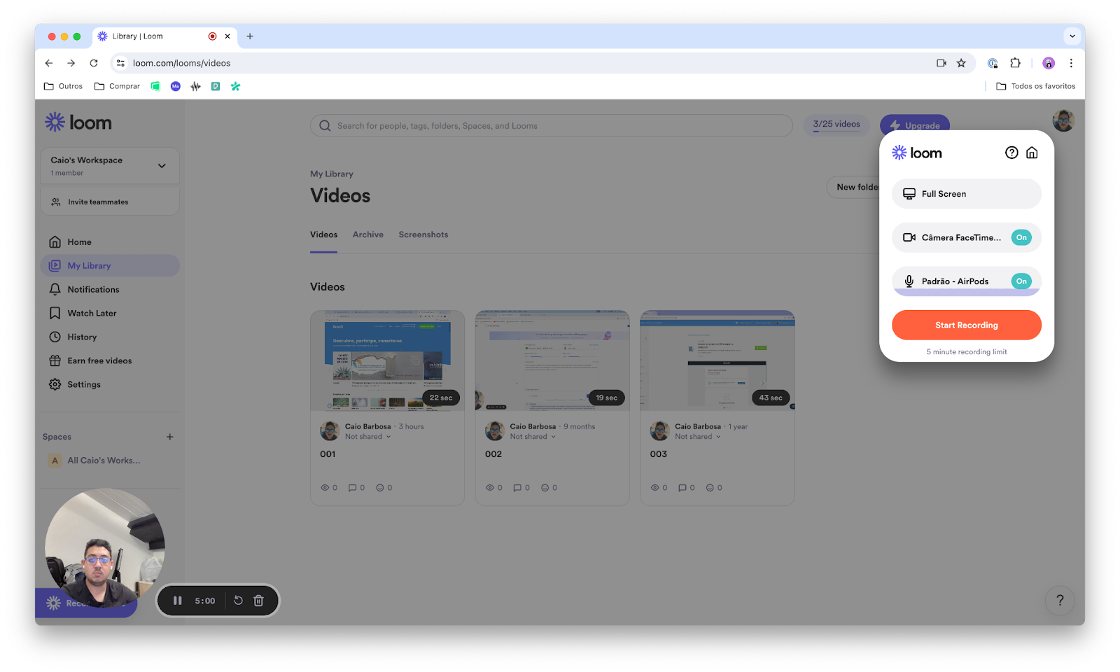Open Settings in sidebar

click(x=110, y=385)
